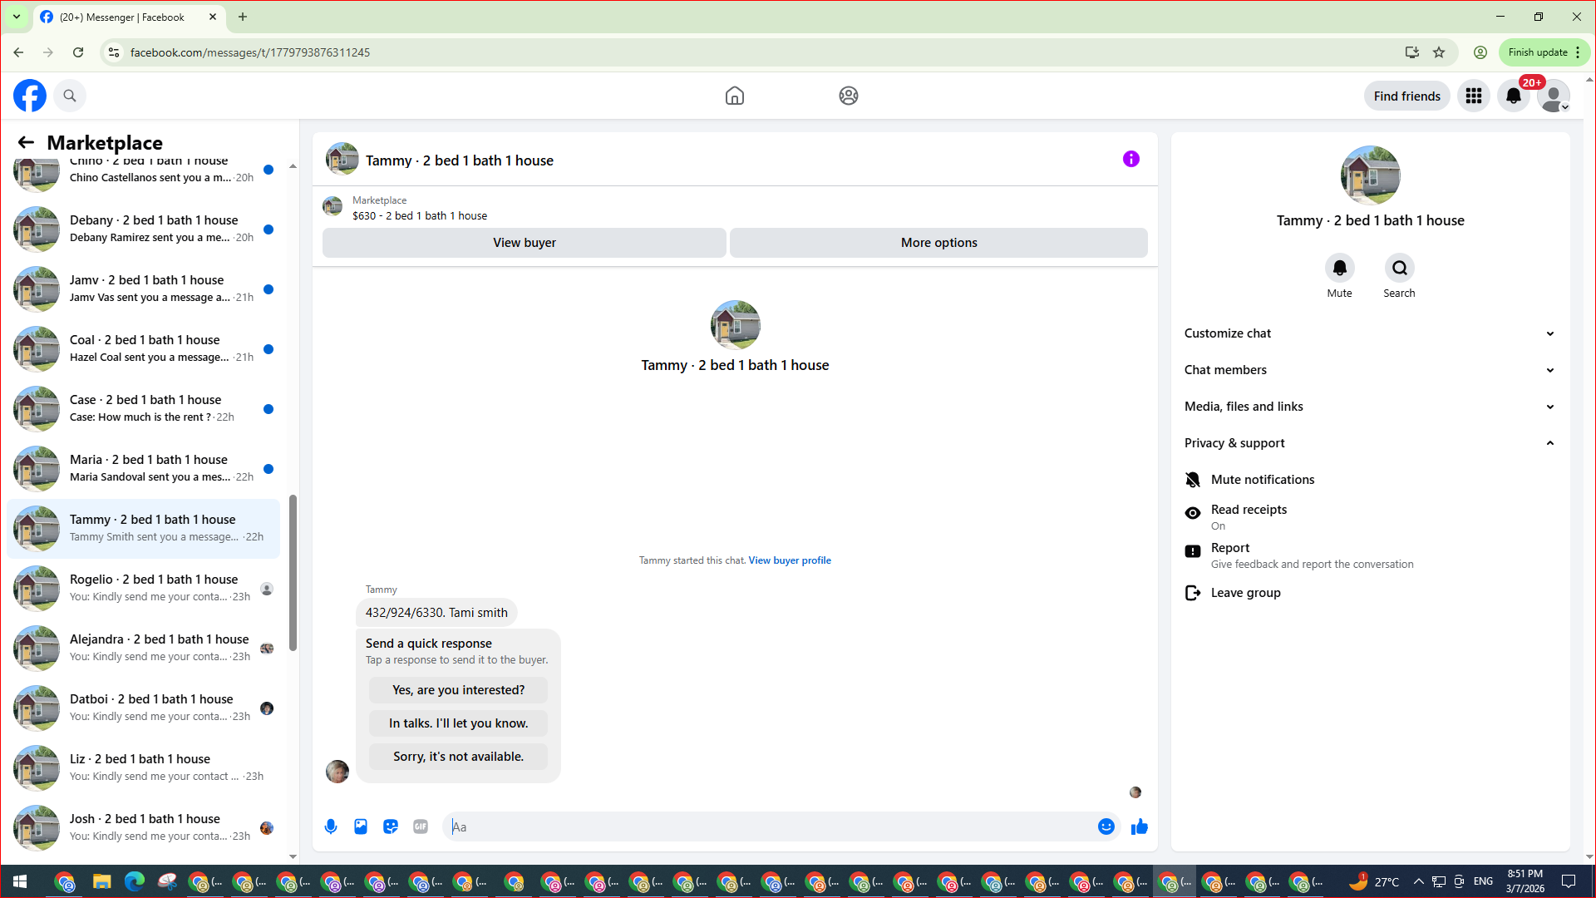
Task: Open the apps grid menu icon
Action: [x=1474, y=96]
